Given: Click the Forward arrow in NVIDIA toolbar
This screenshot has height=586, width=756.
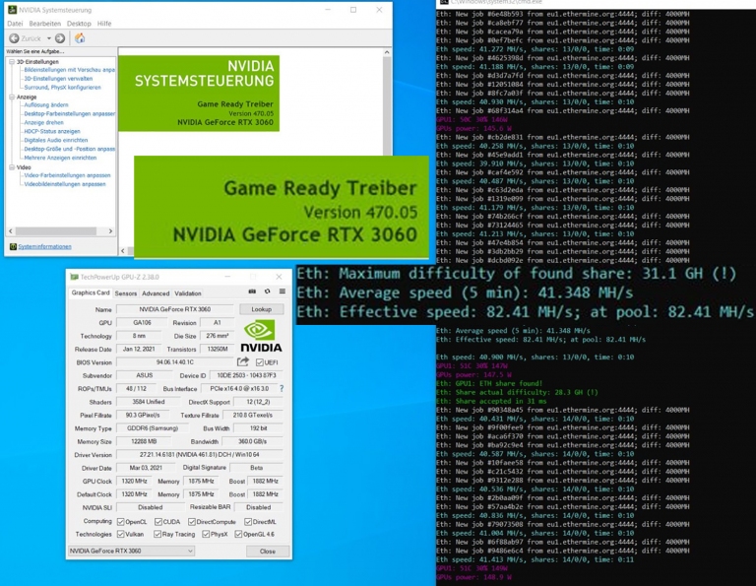Looking at the screenshot, I should tap(60, 38).
